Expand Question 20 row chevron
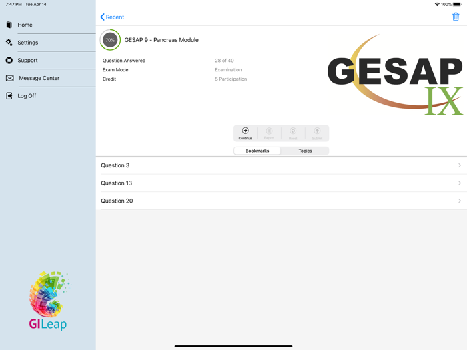 pos(460,201)
